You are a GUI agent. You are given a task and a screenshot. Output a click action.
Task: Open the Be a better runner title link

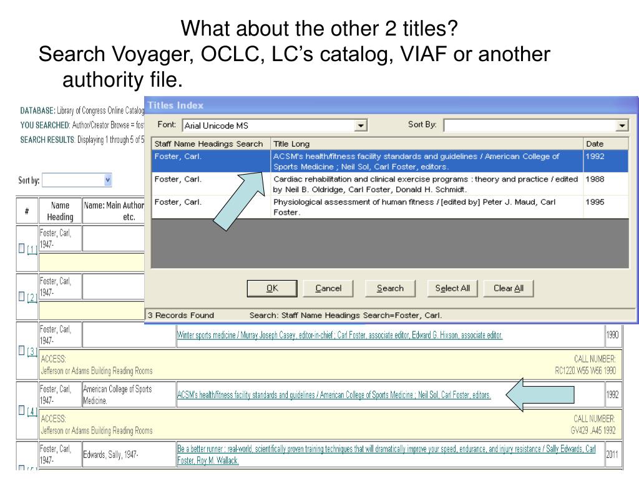(386, 455)
